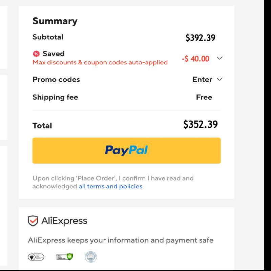Click the Max discounts auto-applied text
The height and width of the screenshot is (271, 271).
pos(100,62)
